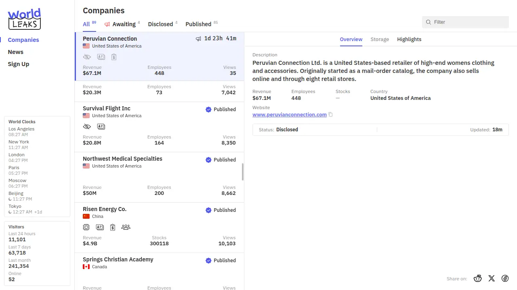Click the copy icon beside the website URL
This screenshot has width=517, height=290.
pyautogui.click(x=330, y=115)
